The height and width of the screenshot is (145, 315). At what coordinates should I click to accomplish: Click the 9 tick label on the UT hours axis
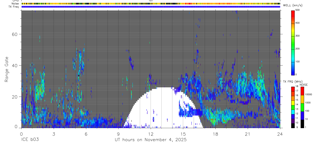point(118,134)
